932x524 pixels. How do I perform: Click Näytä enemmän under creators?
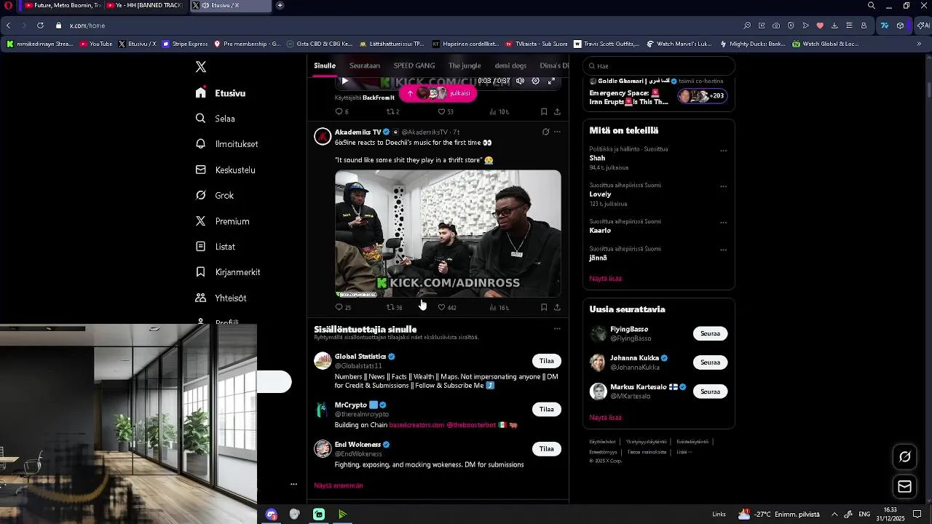(338, 485)
